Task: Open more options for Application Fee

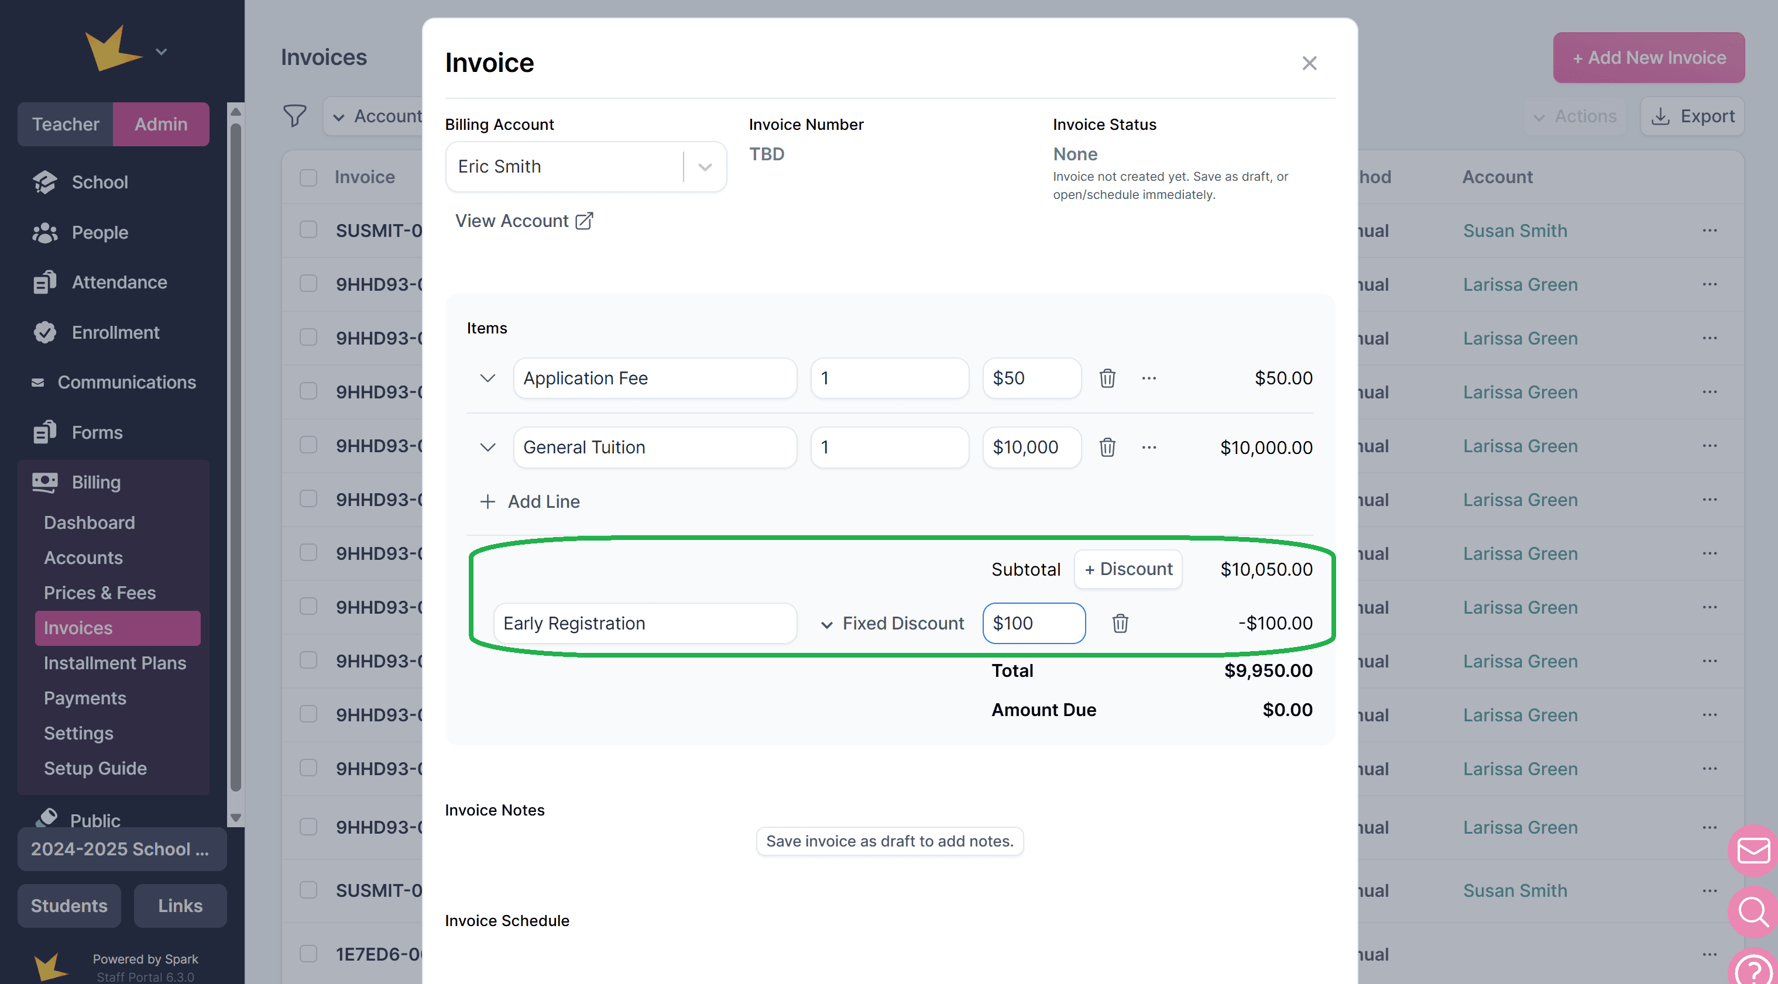Action: [x=1148, y=378]
